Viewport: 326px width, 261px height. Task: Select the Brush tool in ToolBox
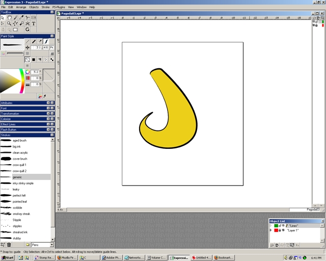[15, 18]
